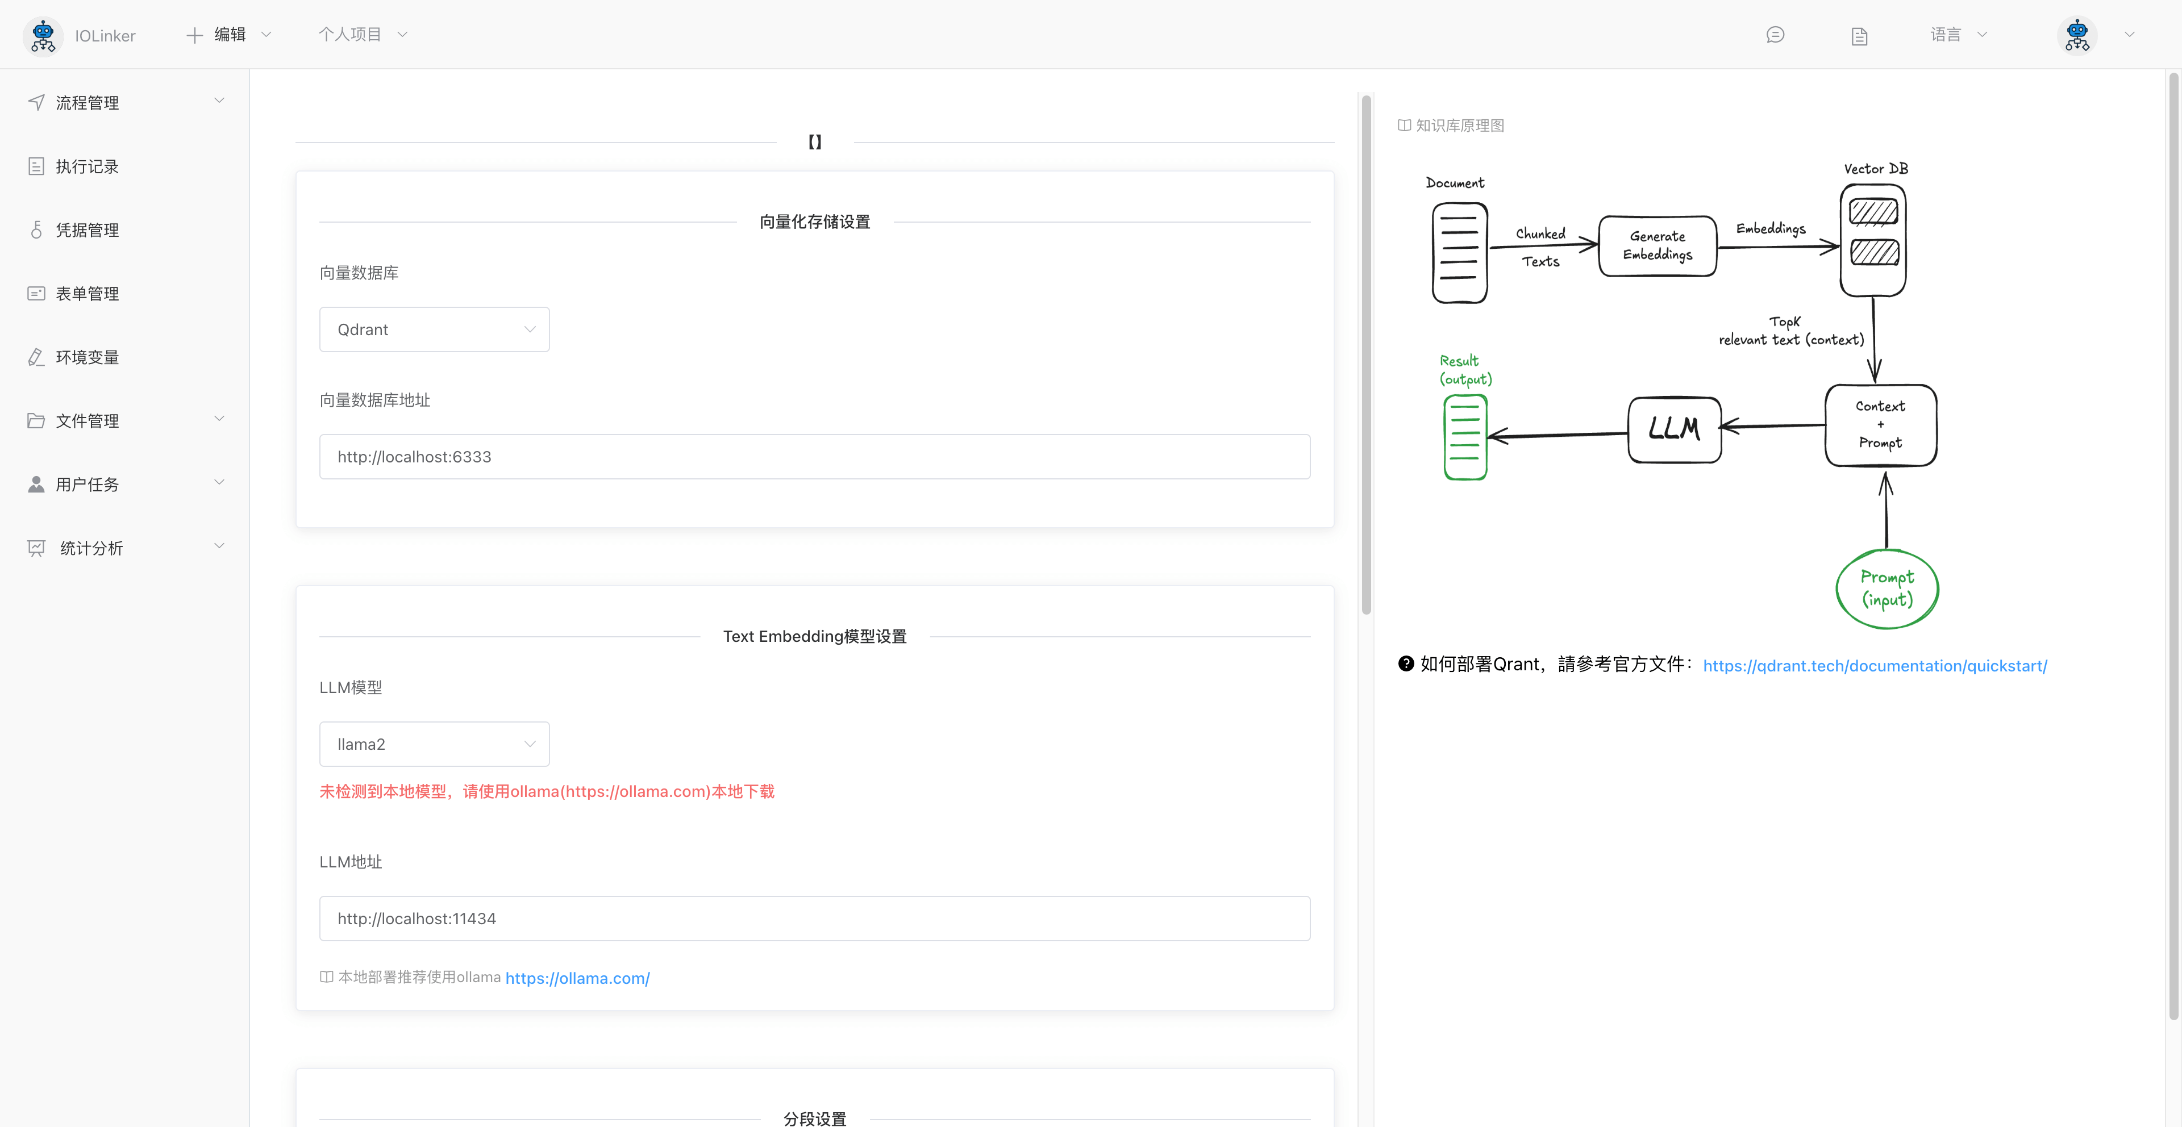Click the plus 编辑 button in header
Viewport: 2182px width, 1127px height.
click(217, 35)
